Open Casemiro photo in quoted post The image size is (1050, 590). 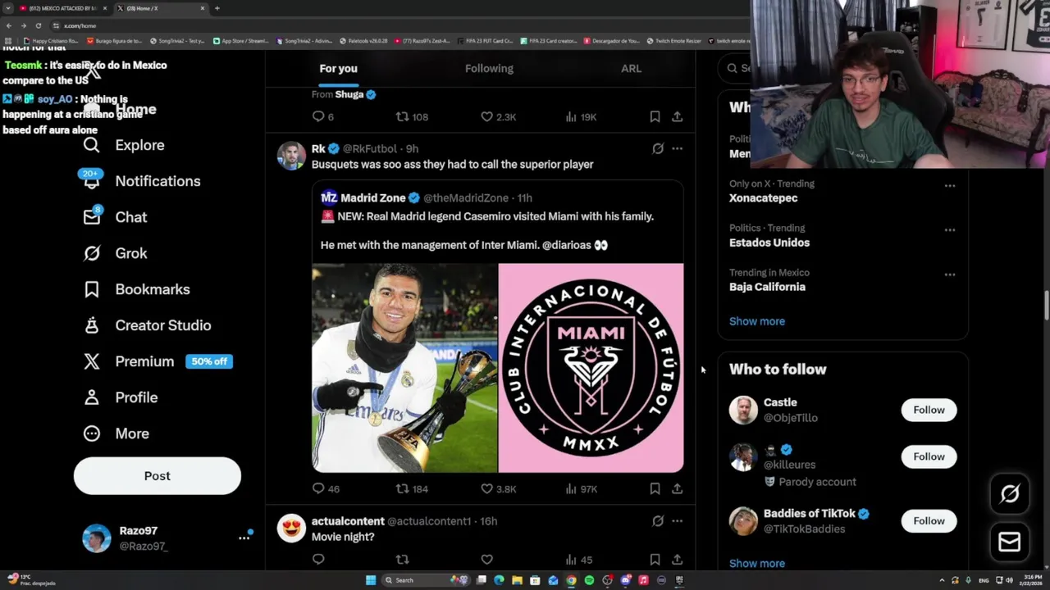(x=404, y=368)
